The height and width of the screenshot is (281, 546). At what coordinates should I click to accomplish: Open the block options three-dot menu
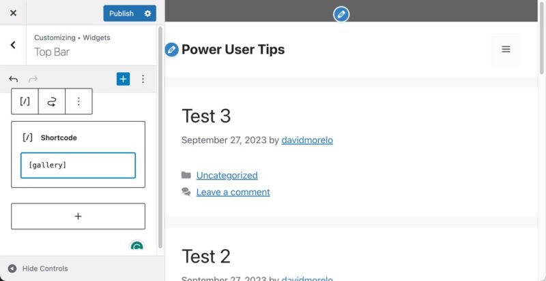(x=78, y=101)
